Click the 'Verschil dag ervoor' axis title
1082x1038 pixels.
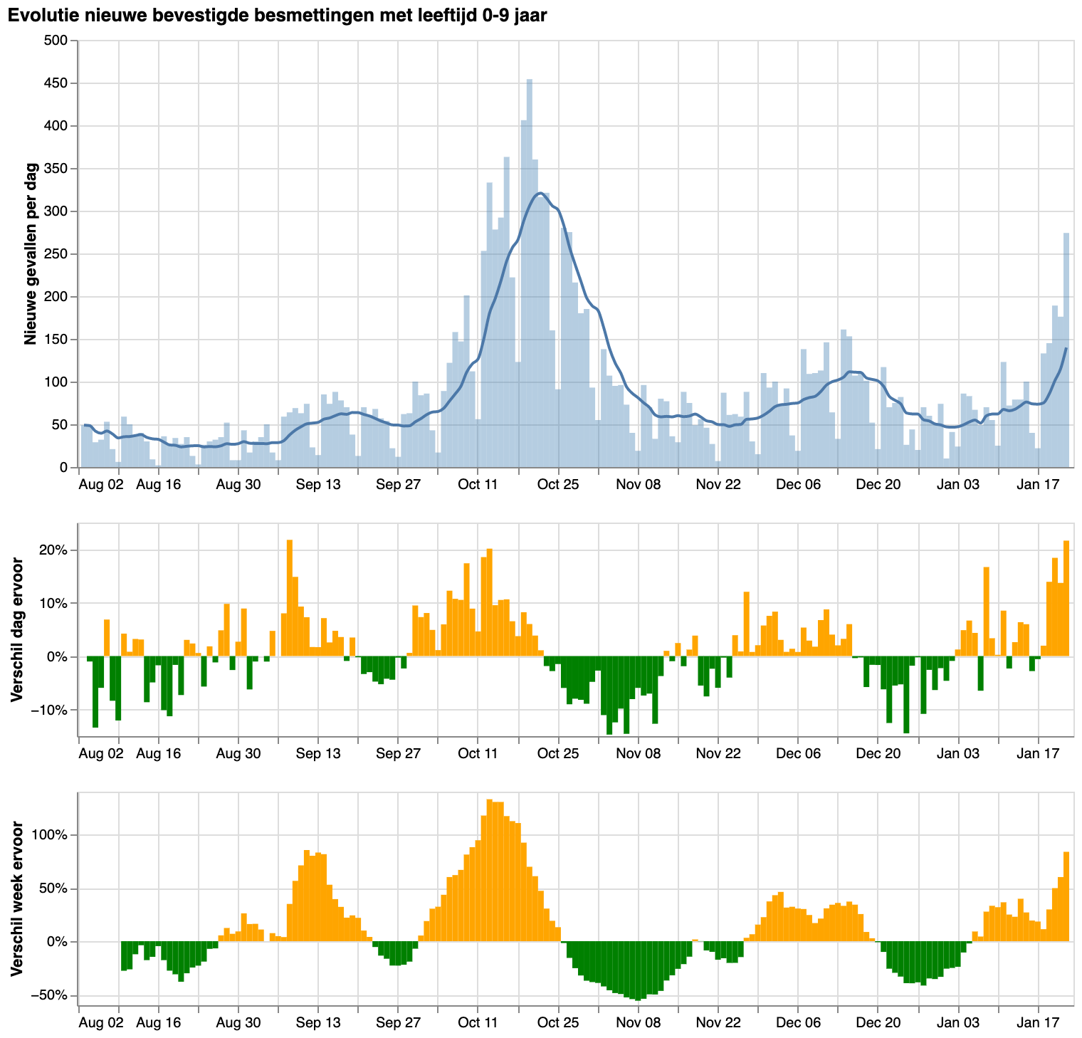pyautogui.click(x=17, y=631)
